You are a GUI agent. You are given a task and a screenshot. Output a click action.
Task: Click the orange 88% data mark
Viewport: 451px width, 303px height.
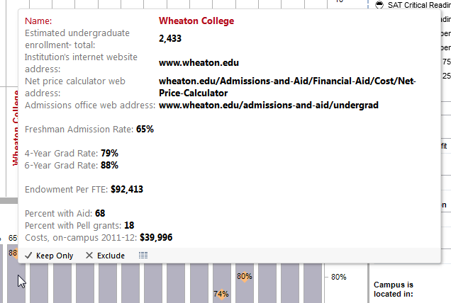click(x=13, y=253)
